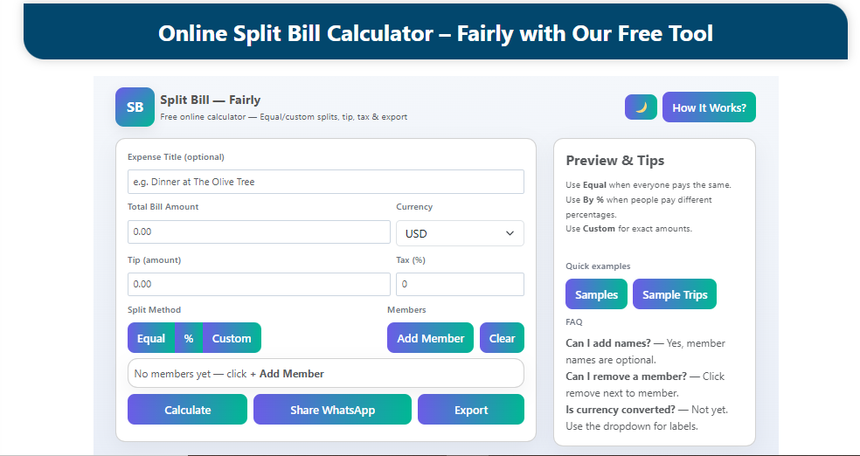The height and width of the screenshot is (456, 860).
Task: Click the Total Bill Amount field
Action: [259, 231]
